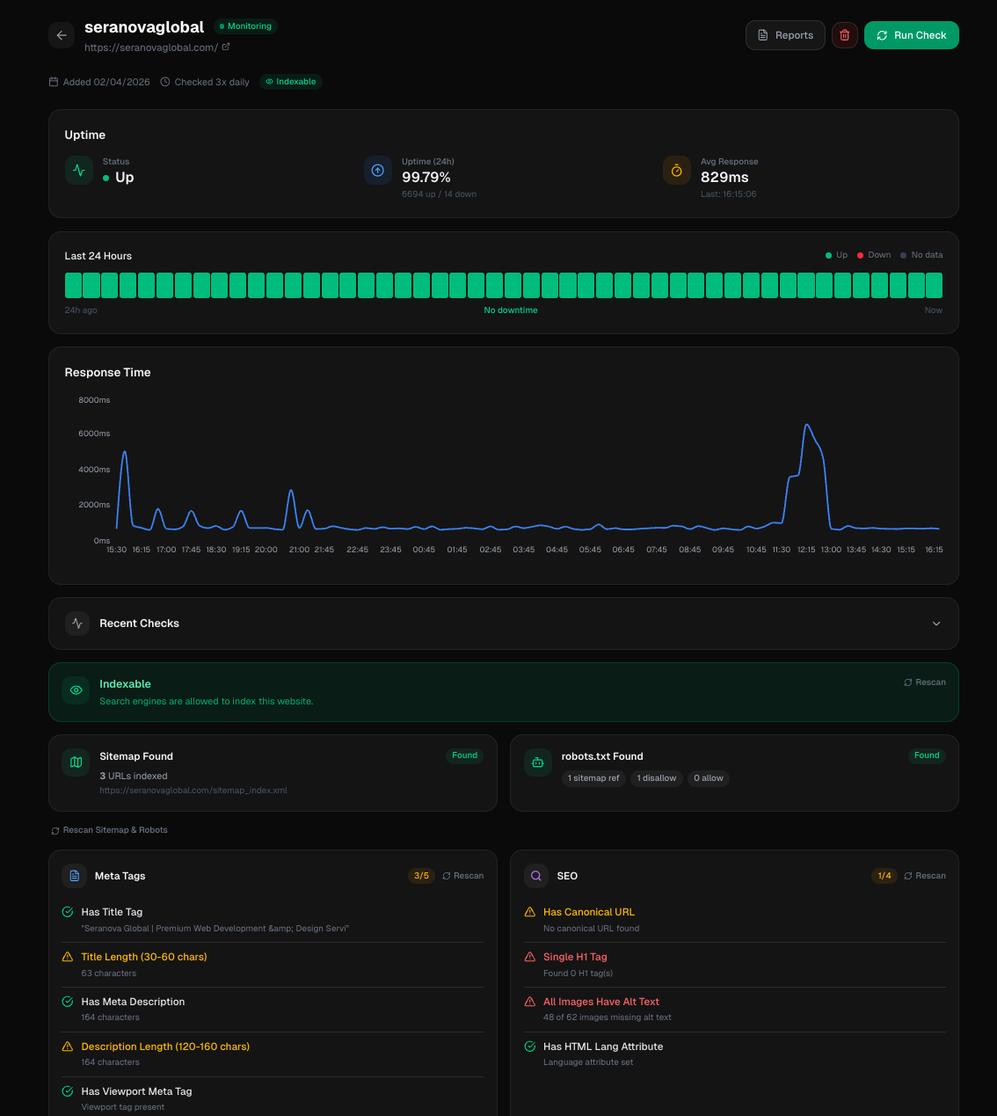997x1116 pixels.
Task: Click check icon beside Has HTML Lang Attribute
Action: (530, 1047)
